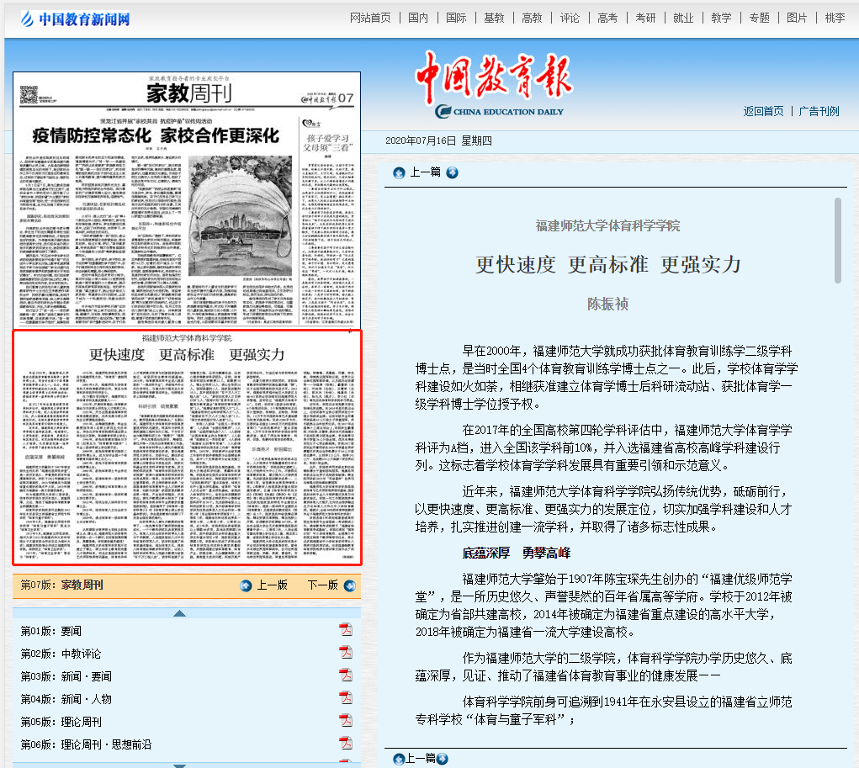Viewport: 859px width, 768px height.
Task: Download the PDF for 第05版 理论周刊
Action: click(345, 722)
